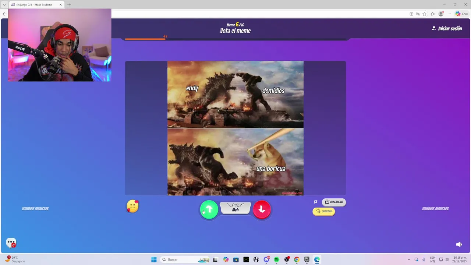Click the microphone tray icon

click(x=424, y=259)
